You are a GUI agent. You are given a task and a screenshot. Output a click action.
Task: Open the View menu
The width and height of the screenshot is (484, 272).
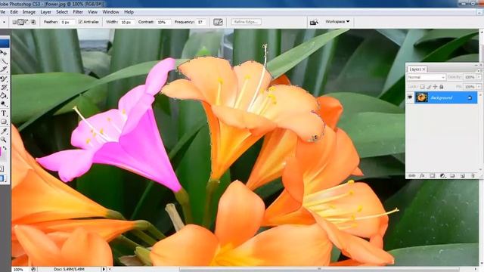pos(92,12)
